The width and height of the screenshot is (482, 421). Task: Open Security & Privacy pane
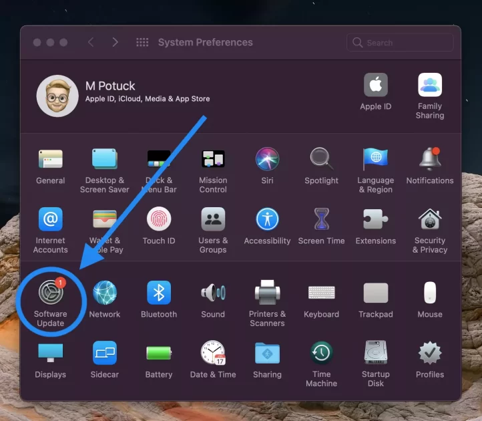tap(429, 220)
